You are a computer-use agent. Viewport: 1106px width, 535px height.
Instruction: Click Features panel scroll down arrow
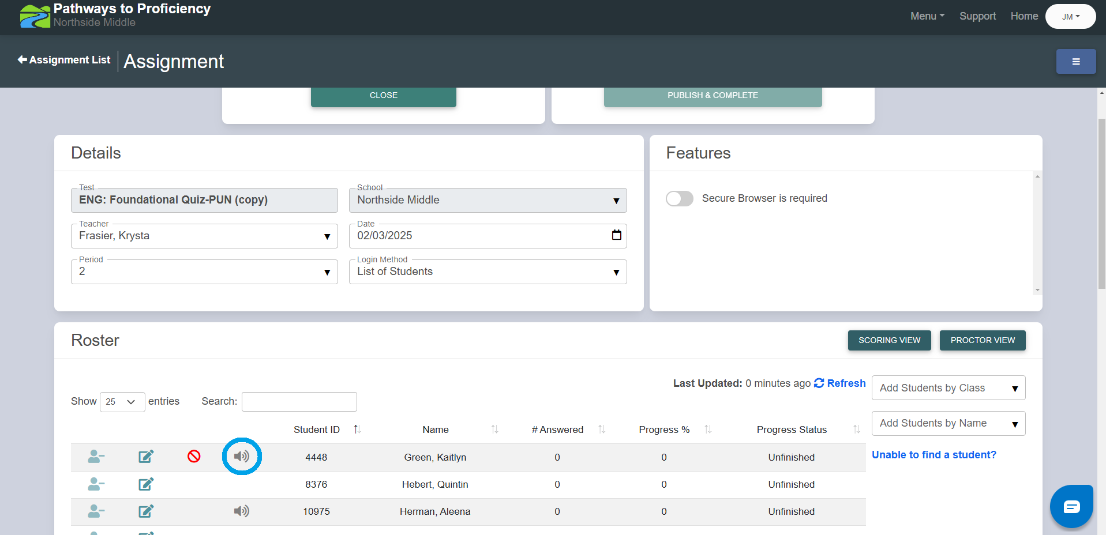pyautogui.click(x=1037, y=290)
